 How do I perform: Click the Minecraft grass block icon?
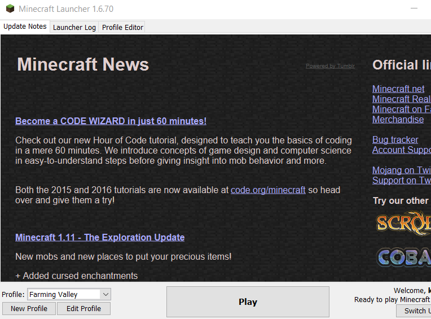pos(10,9)
